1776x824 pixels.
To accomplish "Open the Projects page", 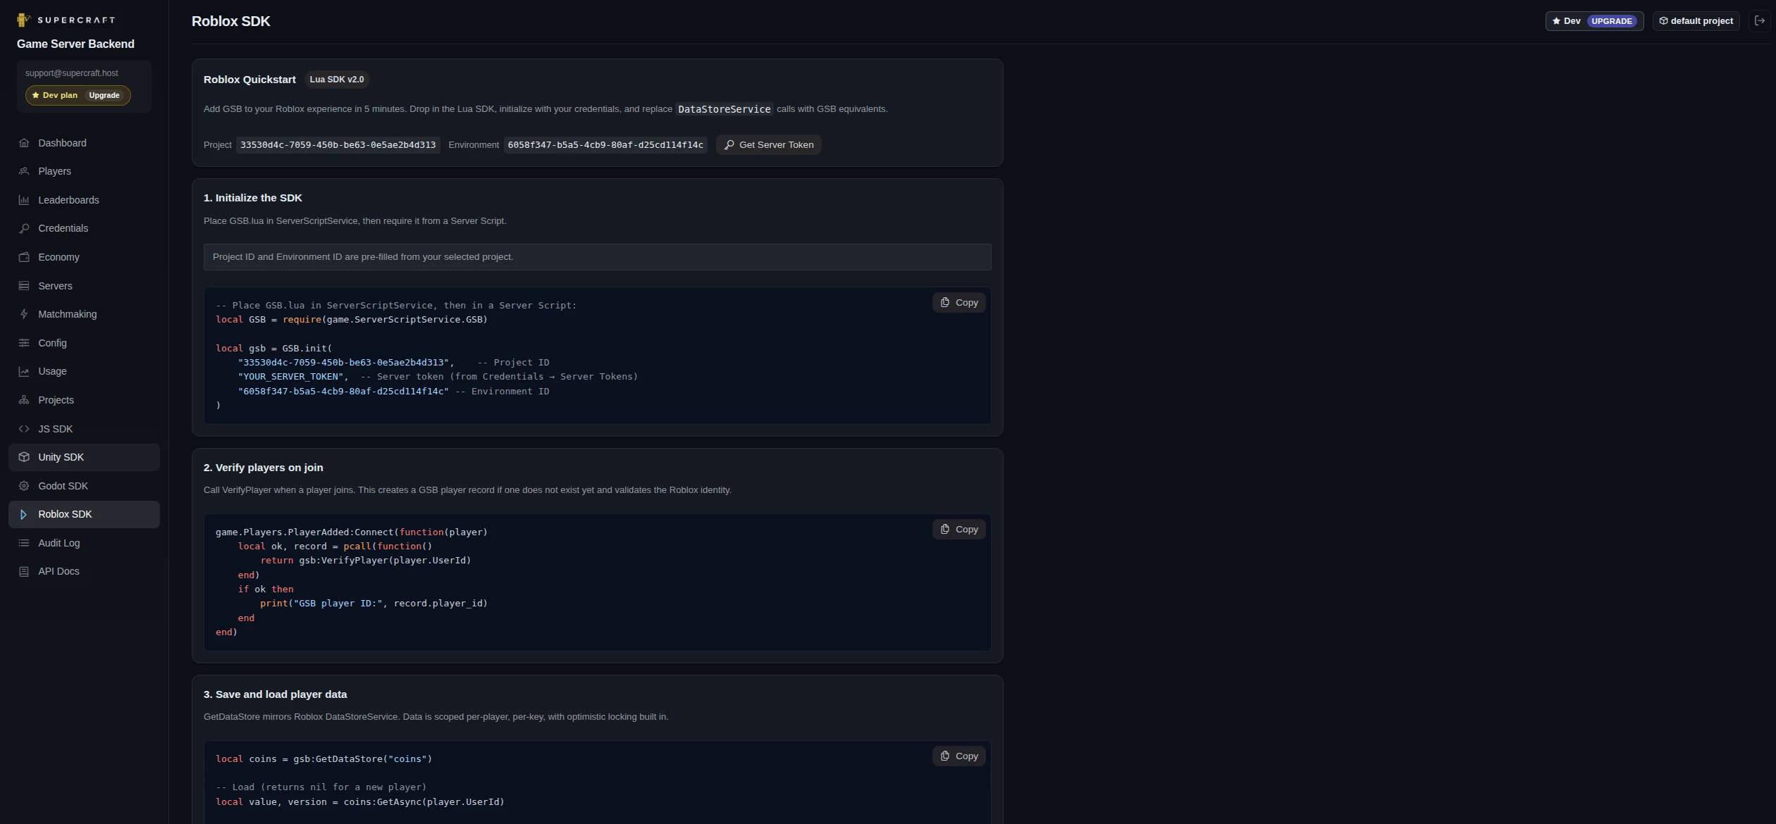I will 84,400.
